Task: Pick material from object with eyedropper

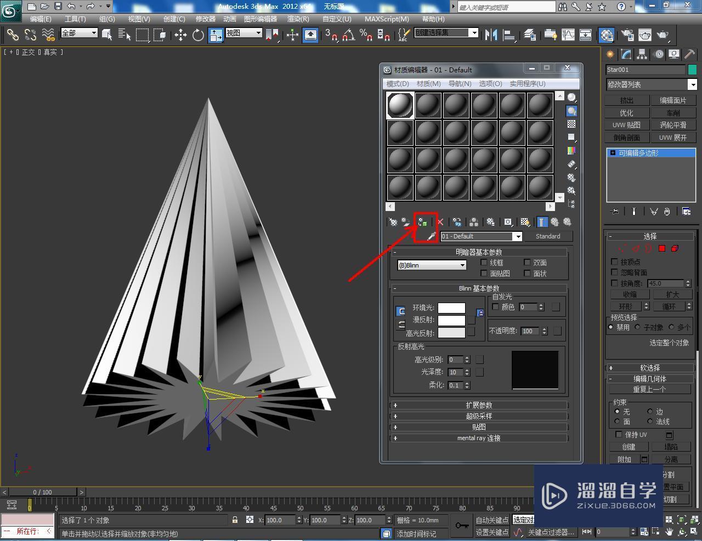Action: point(432,236)
